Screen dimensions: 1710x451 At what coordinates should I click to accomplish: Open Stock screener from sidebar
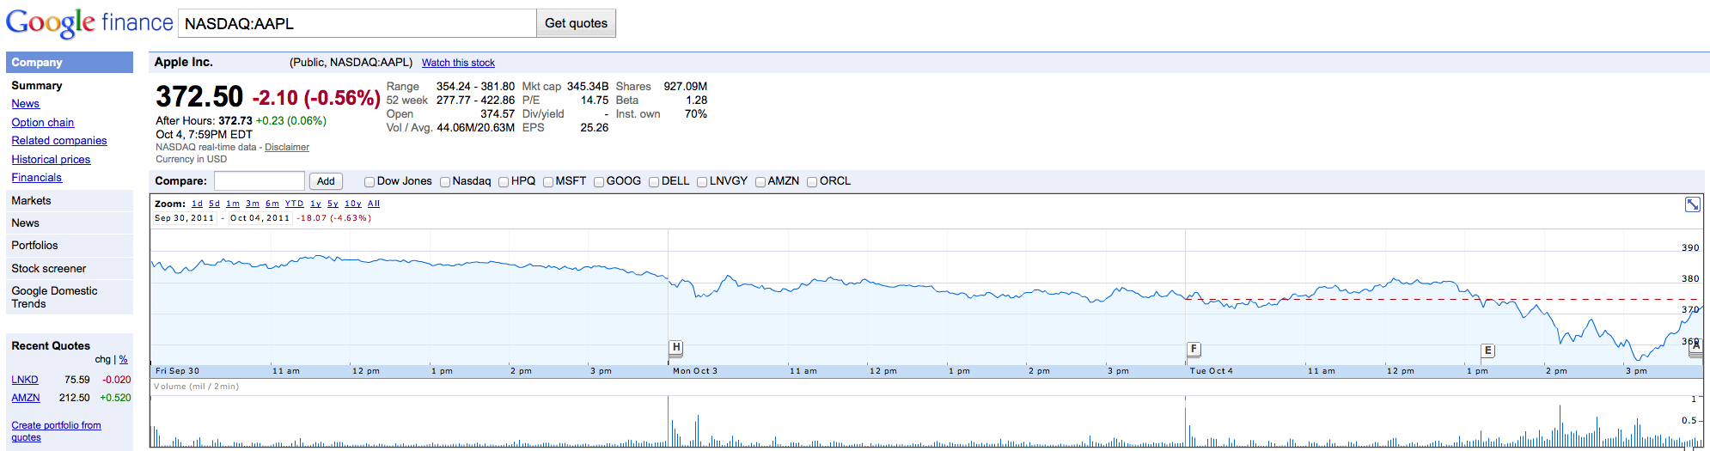point(48,269)
